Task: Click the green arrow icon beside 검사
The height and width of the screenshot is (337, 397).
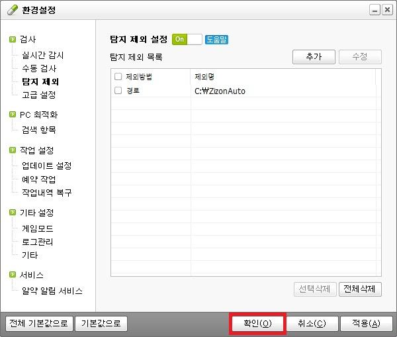Action: click(13, 40)
